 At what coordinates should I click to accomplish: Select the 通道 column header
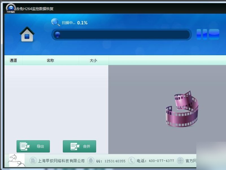coord(13,60)
